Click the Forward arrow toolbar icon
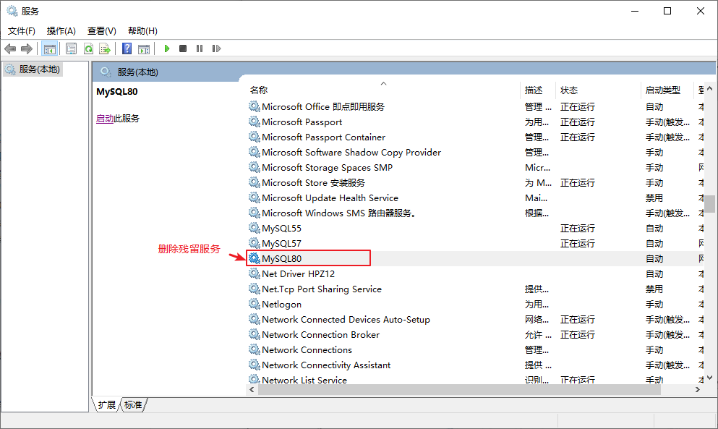Viewport: 718px width, 429px height. coord(27,48)
